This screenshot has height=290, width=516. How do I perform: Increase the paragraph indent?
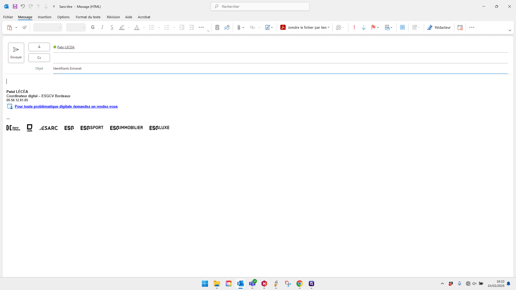[192, 27]
